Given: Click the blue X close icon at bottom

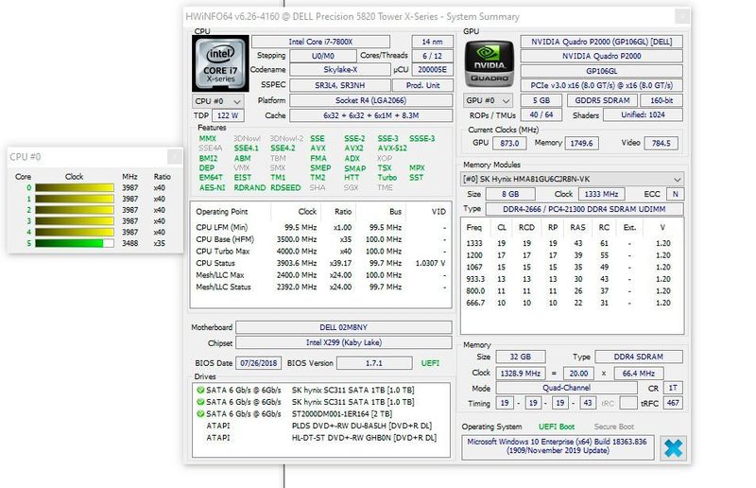Looking at the screenshot, I should (x=673, y=448).
